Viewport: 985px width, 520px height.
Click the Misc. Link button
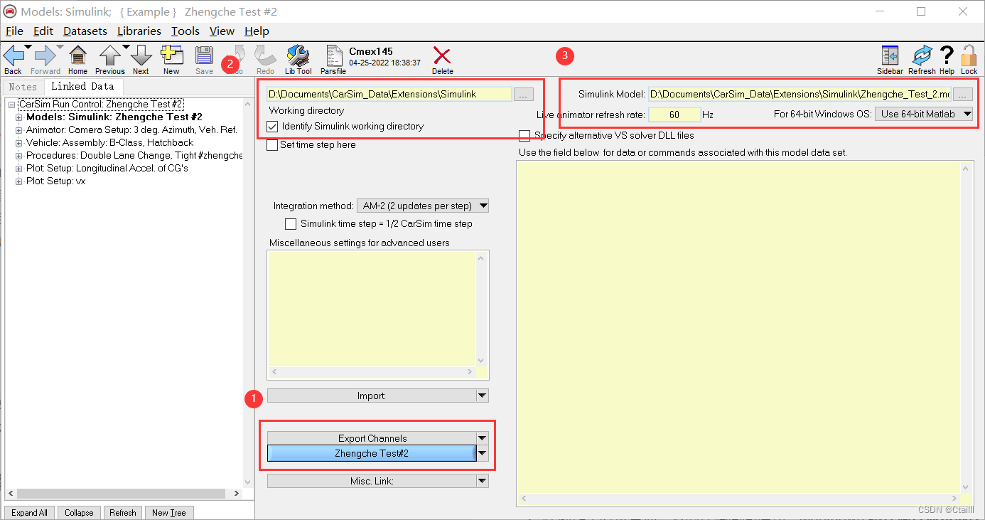(x=372, y=481)
